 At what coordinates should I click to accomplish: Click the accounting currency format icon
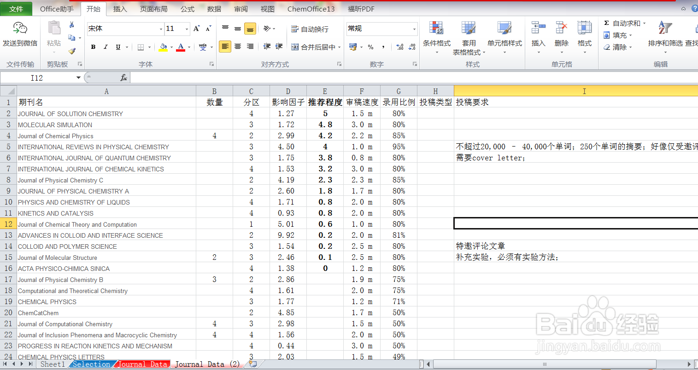[x=353, y=47]
